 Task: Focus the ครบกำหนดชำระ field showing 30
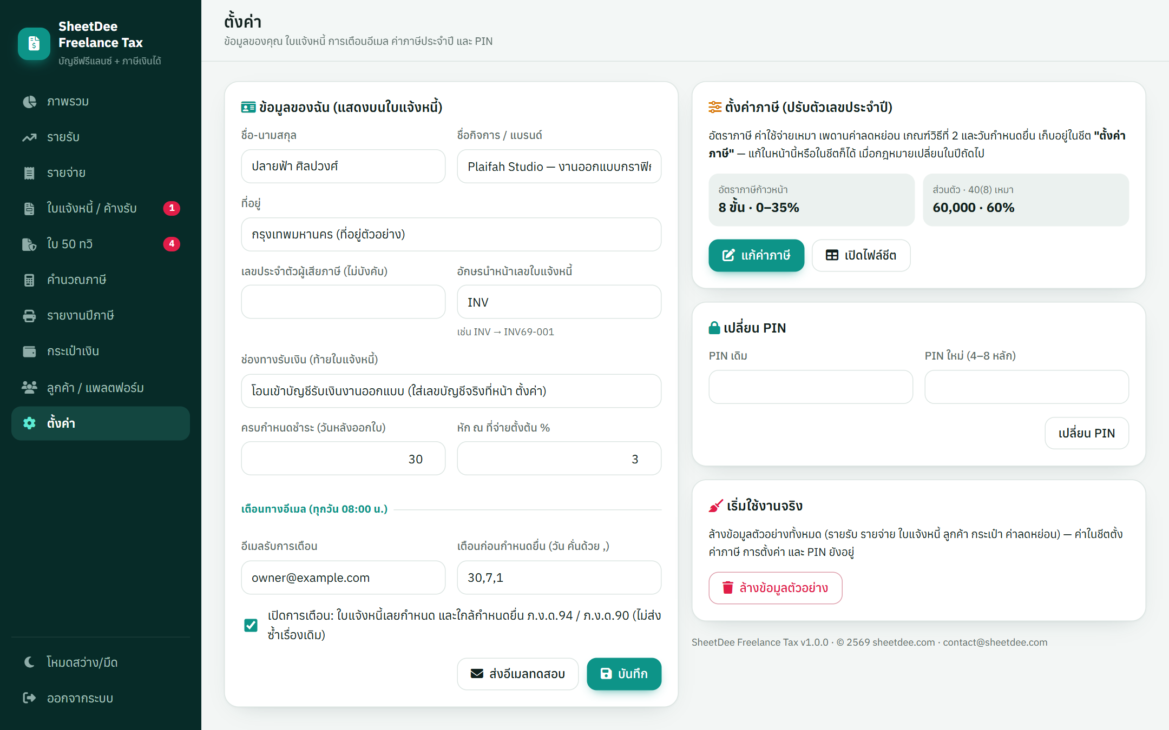[x=343, y=459]
